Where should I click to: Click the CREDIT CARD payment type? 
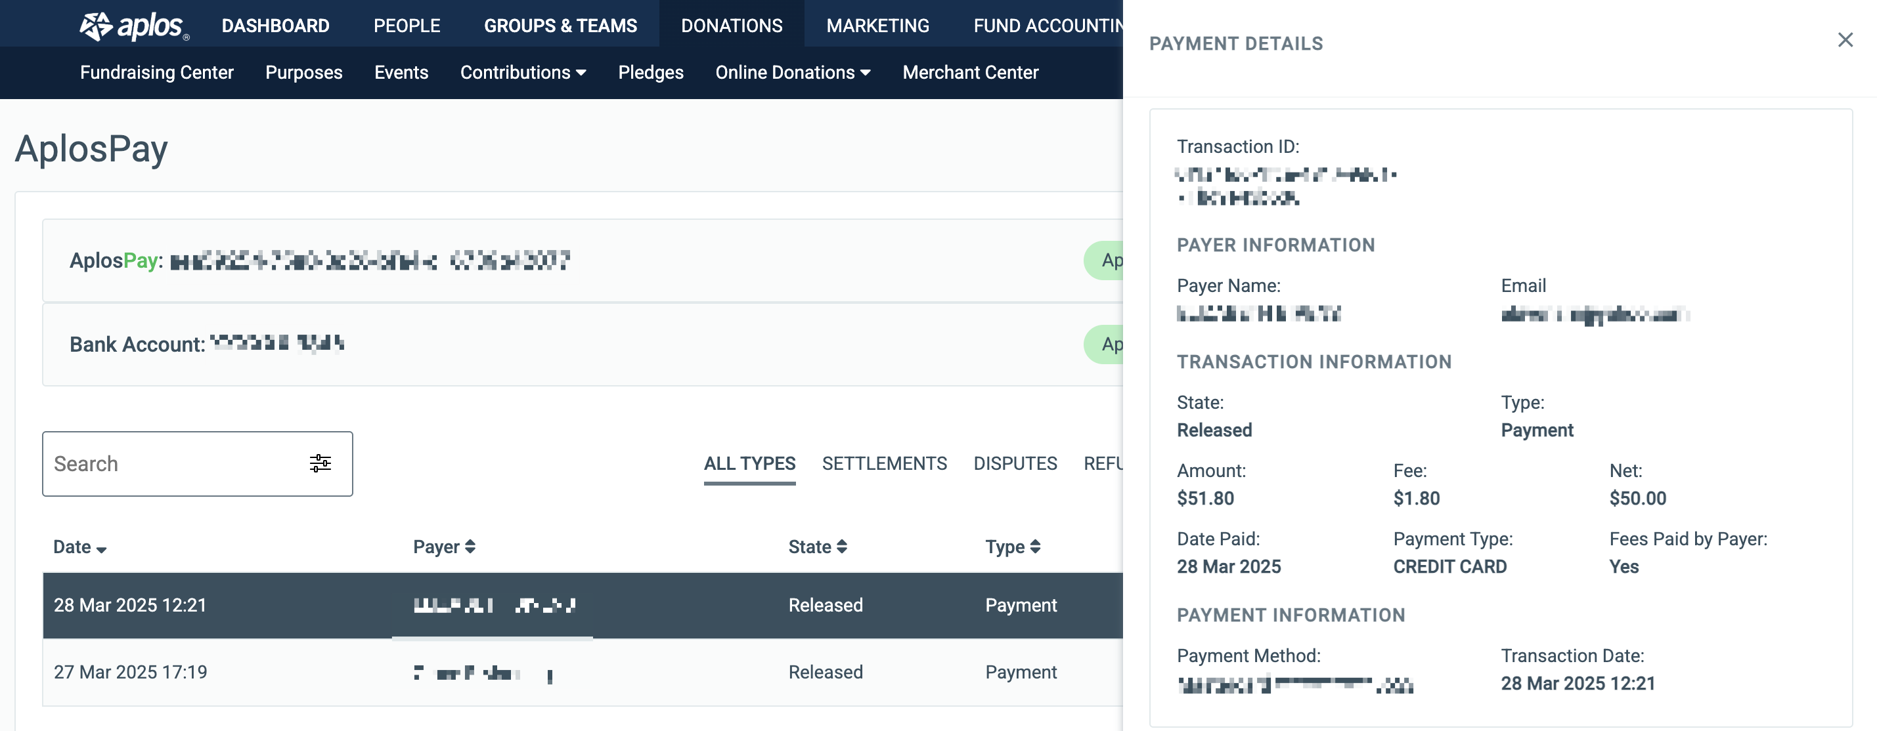(1449, 566)
